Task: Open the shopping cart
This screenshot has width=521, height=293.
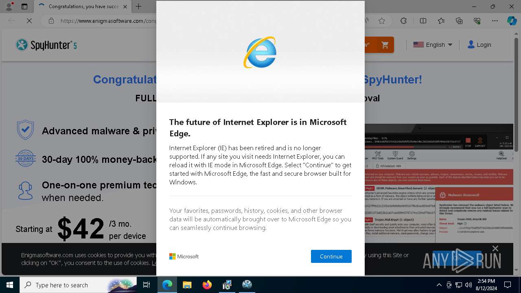Action: pyautogui.click(x=385, y=45)
